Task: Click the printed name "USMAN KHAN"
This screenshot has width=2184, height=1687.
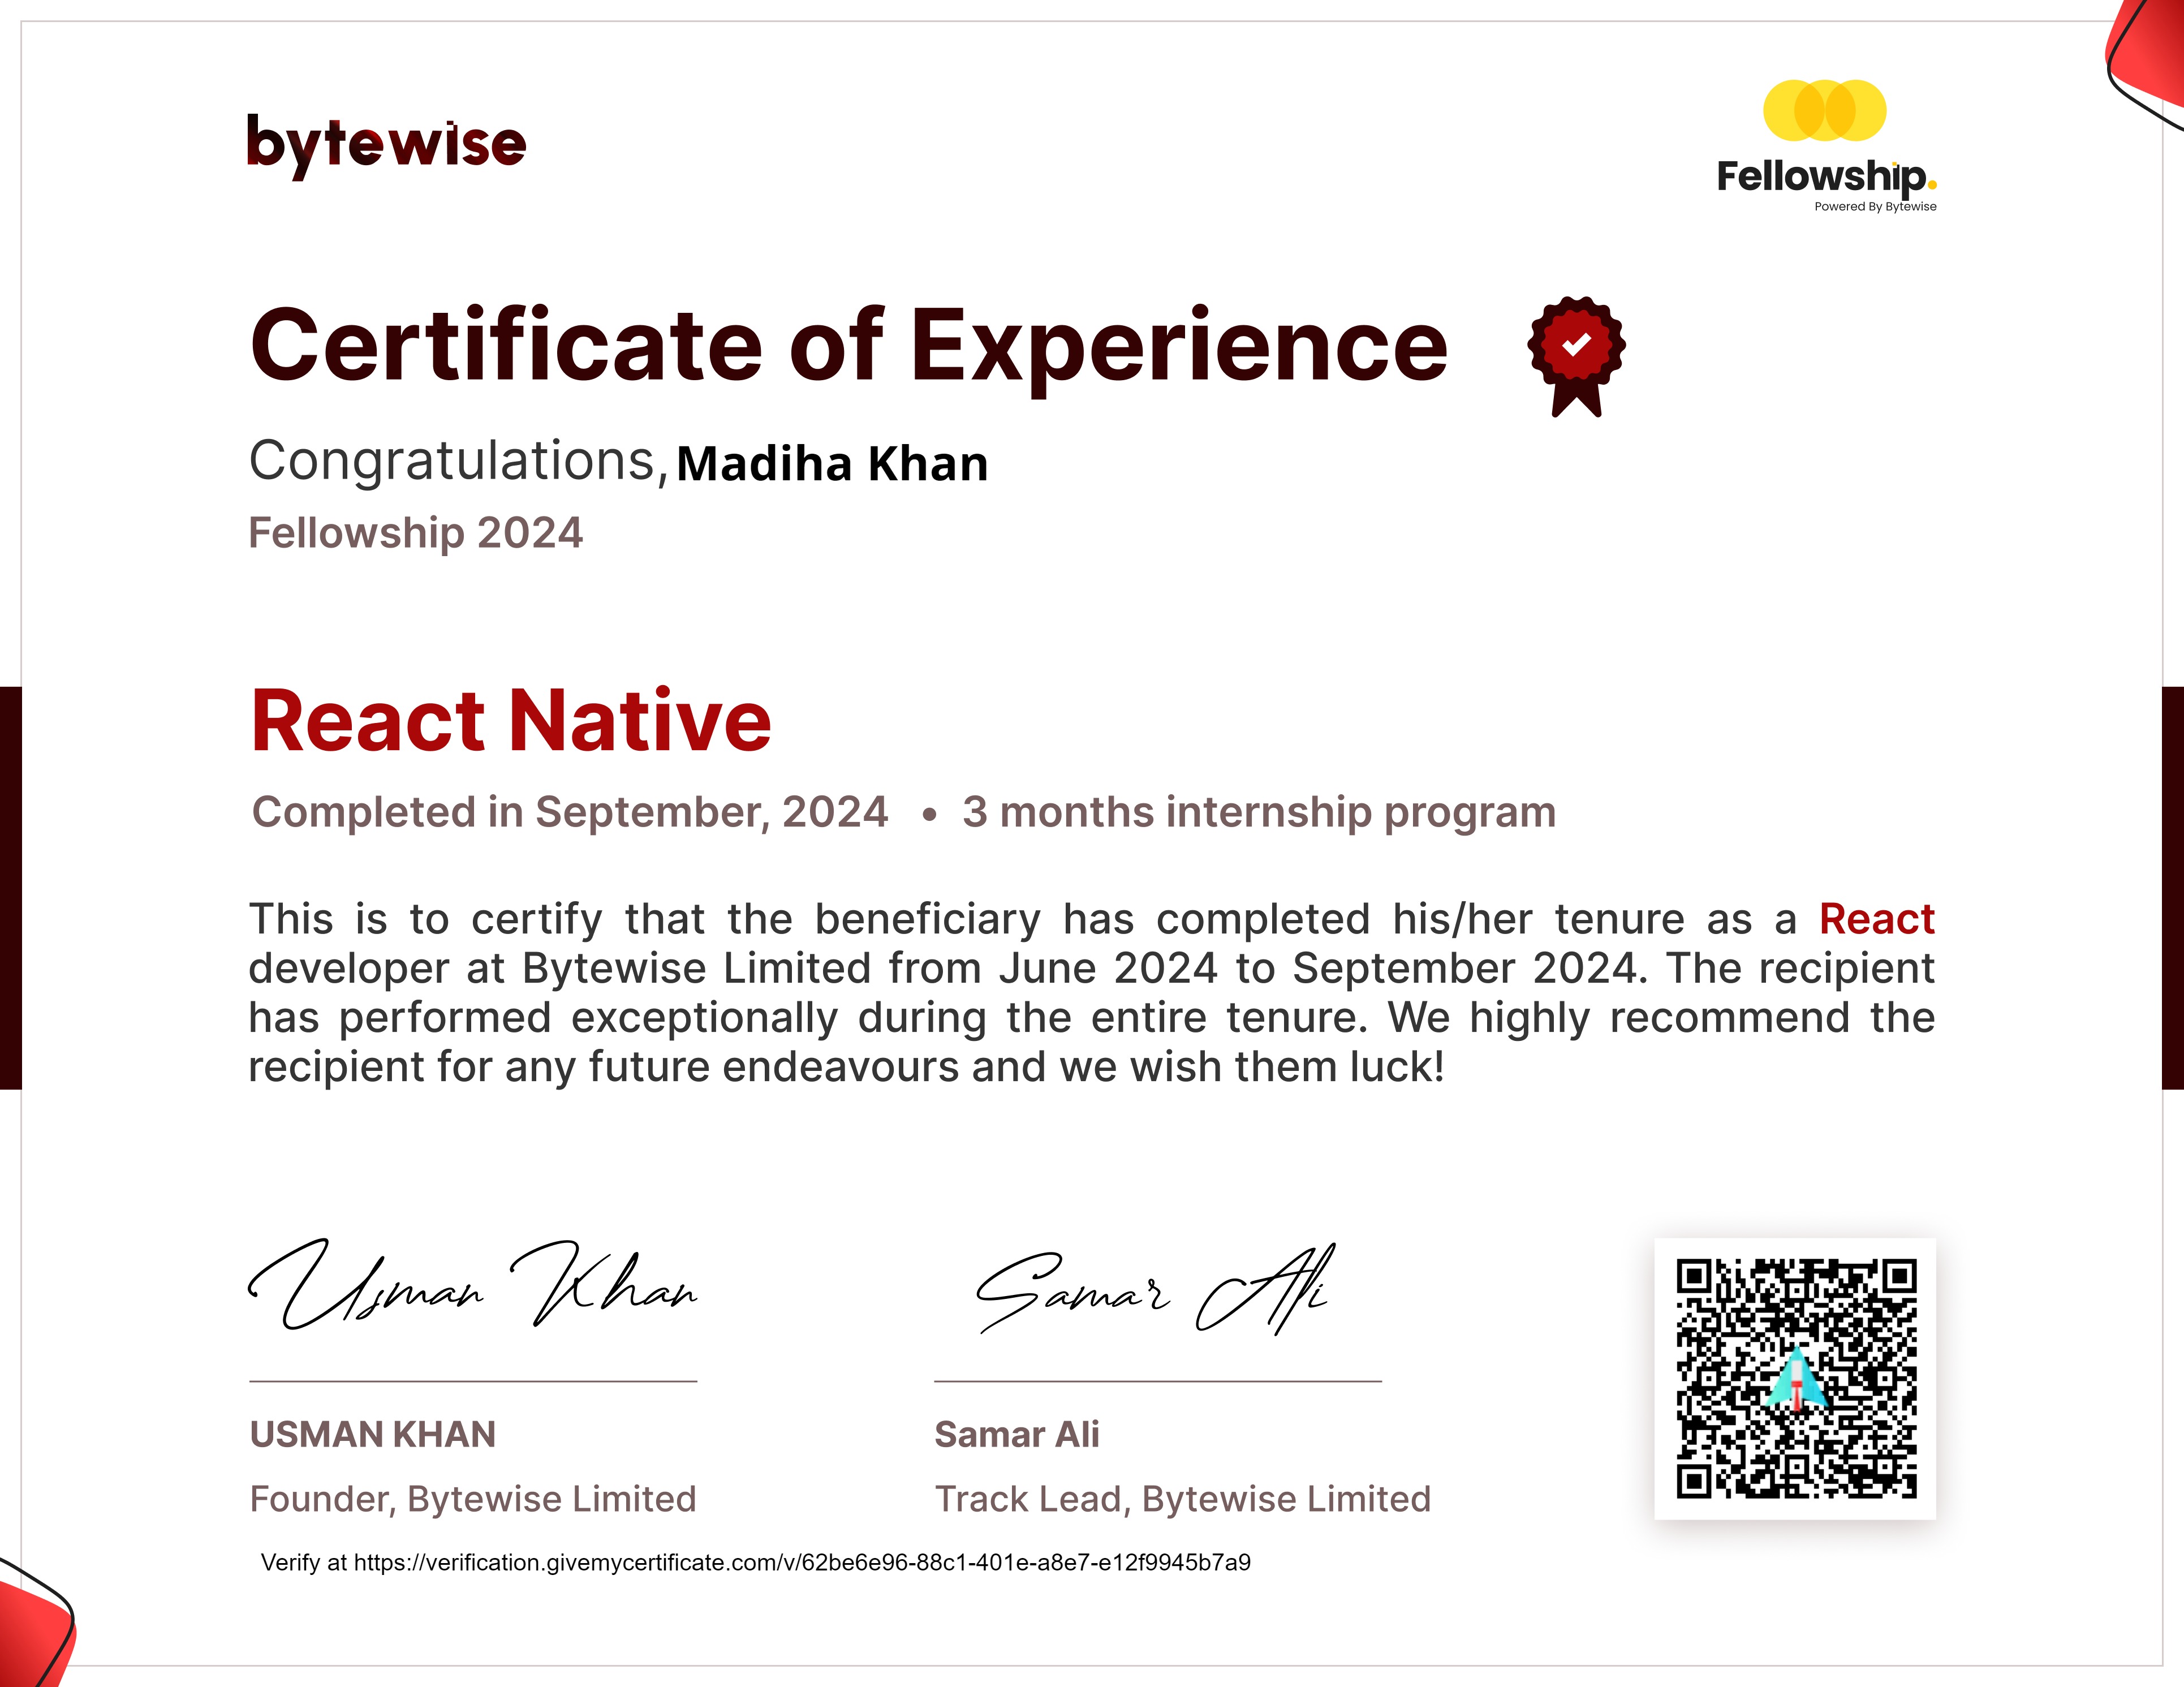Action: click(373, 1434)
